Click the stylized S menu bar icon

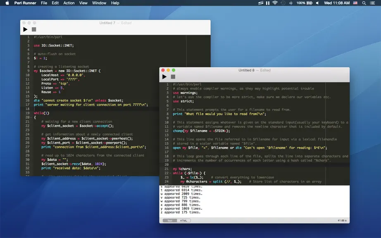[x=261, y=3]
